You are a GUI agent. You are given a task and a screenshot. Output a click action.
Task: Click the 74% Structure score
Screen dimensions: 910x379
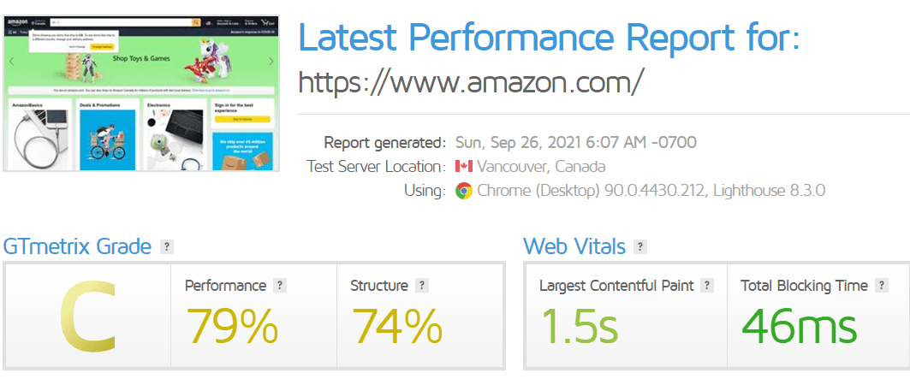(x=396, y=326)
